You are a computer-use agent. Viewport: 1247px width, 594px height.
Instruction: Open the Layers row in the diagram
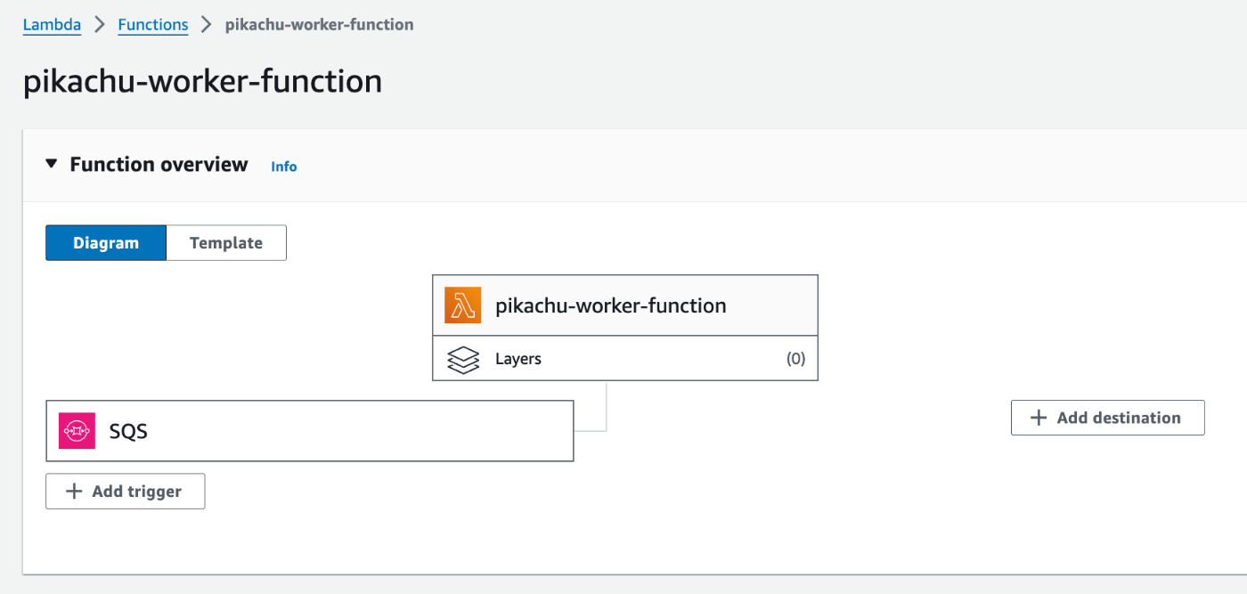pos(625,359)
